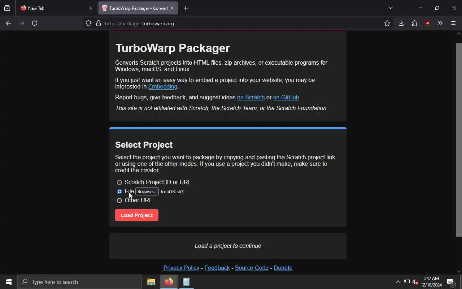Show hidden system tray icons
Viewport: 462px width, 289px height.
click(x=398, y=282)
